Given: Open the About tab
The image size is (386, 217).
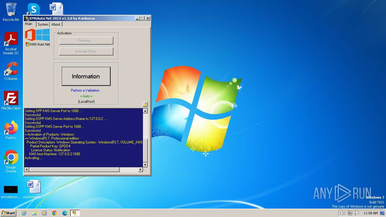Looking at the screenshot, I should tap(56, 24).
